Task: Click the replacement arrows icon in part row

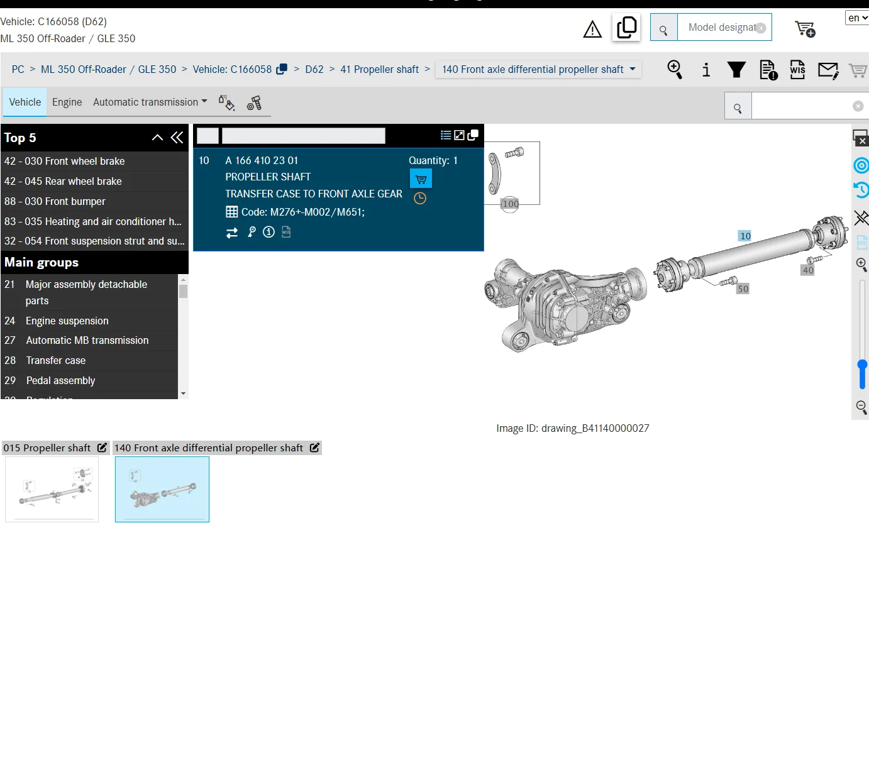Action: click(232, 233)
